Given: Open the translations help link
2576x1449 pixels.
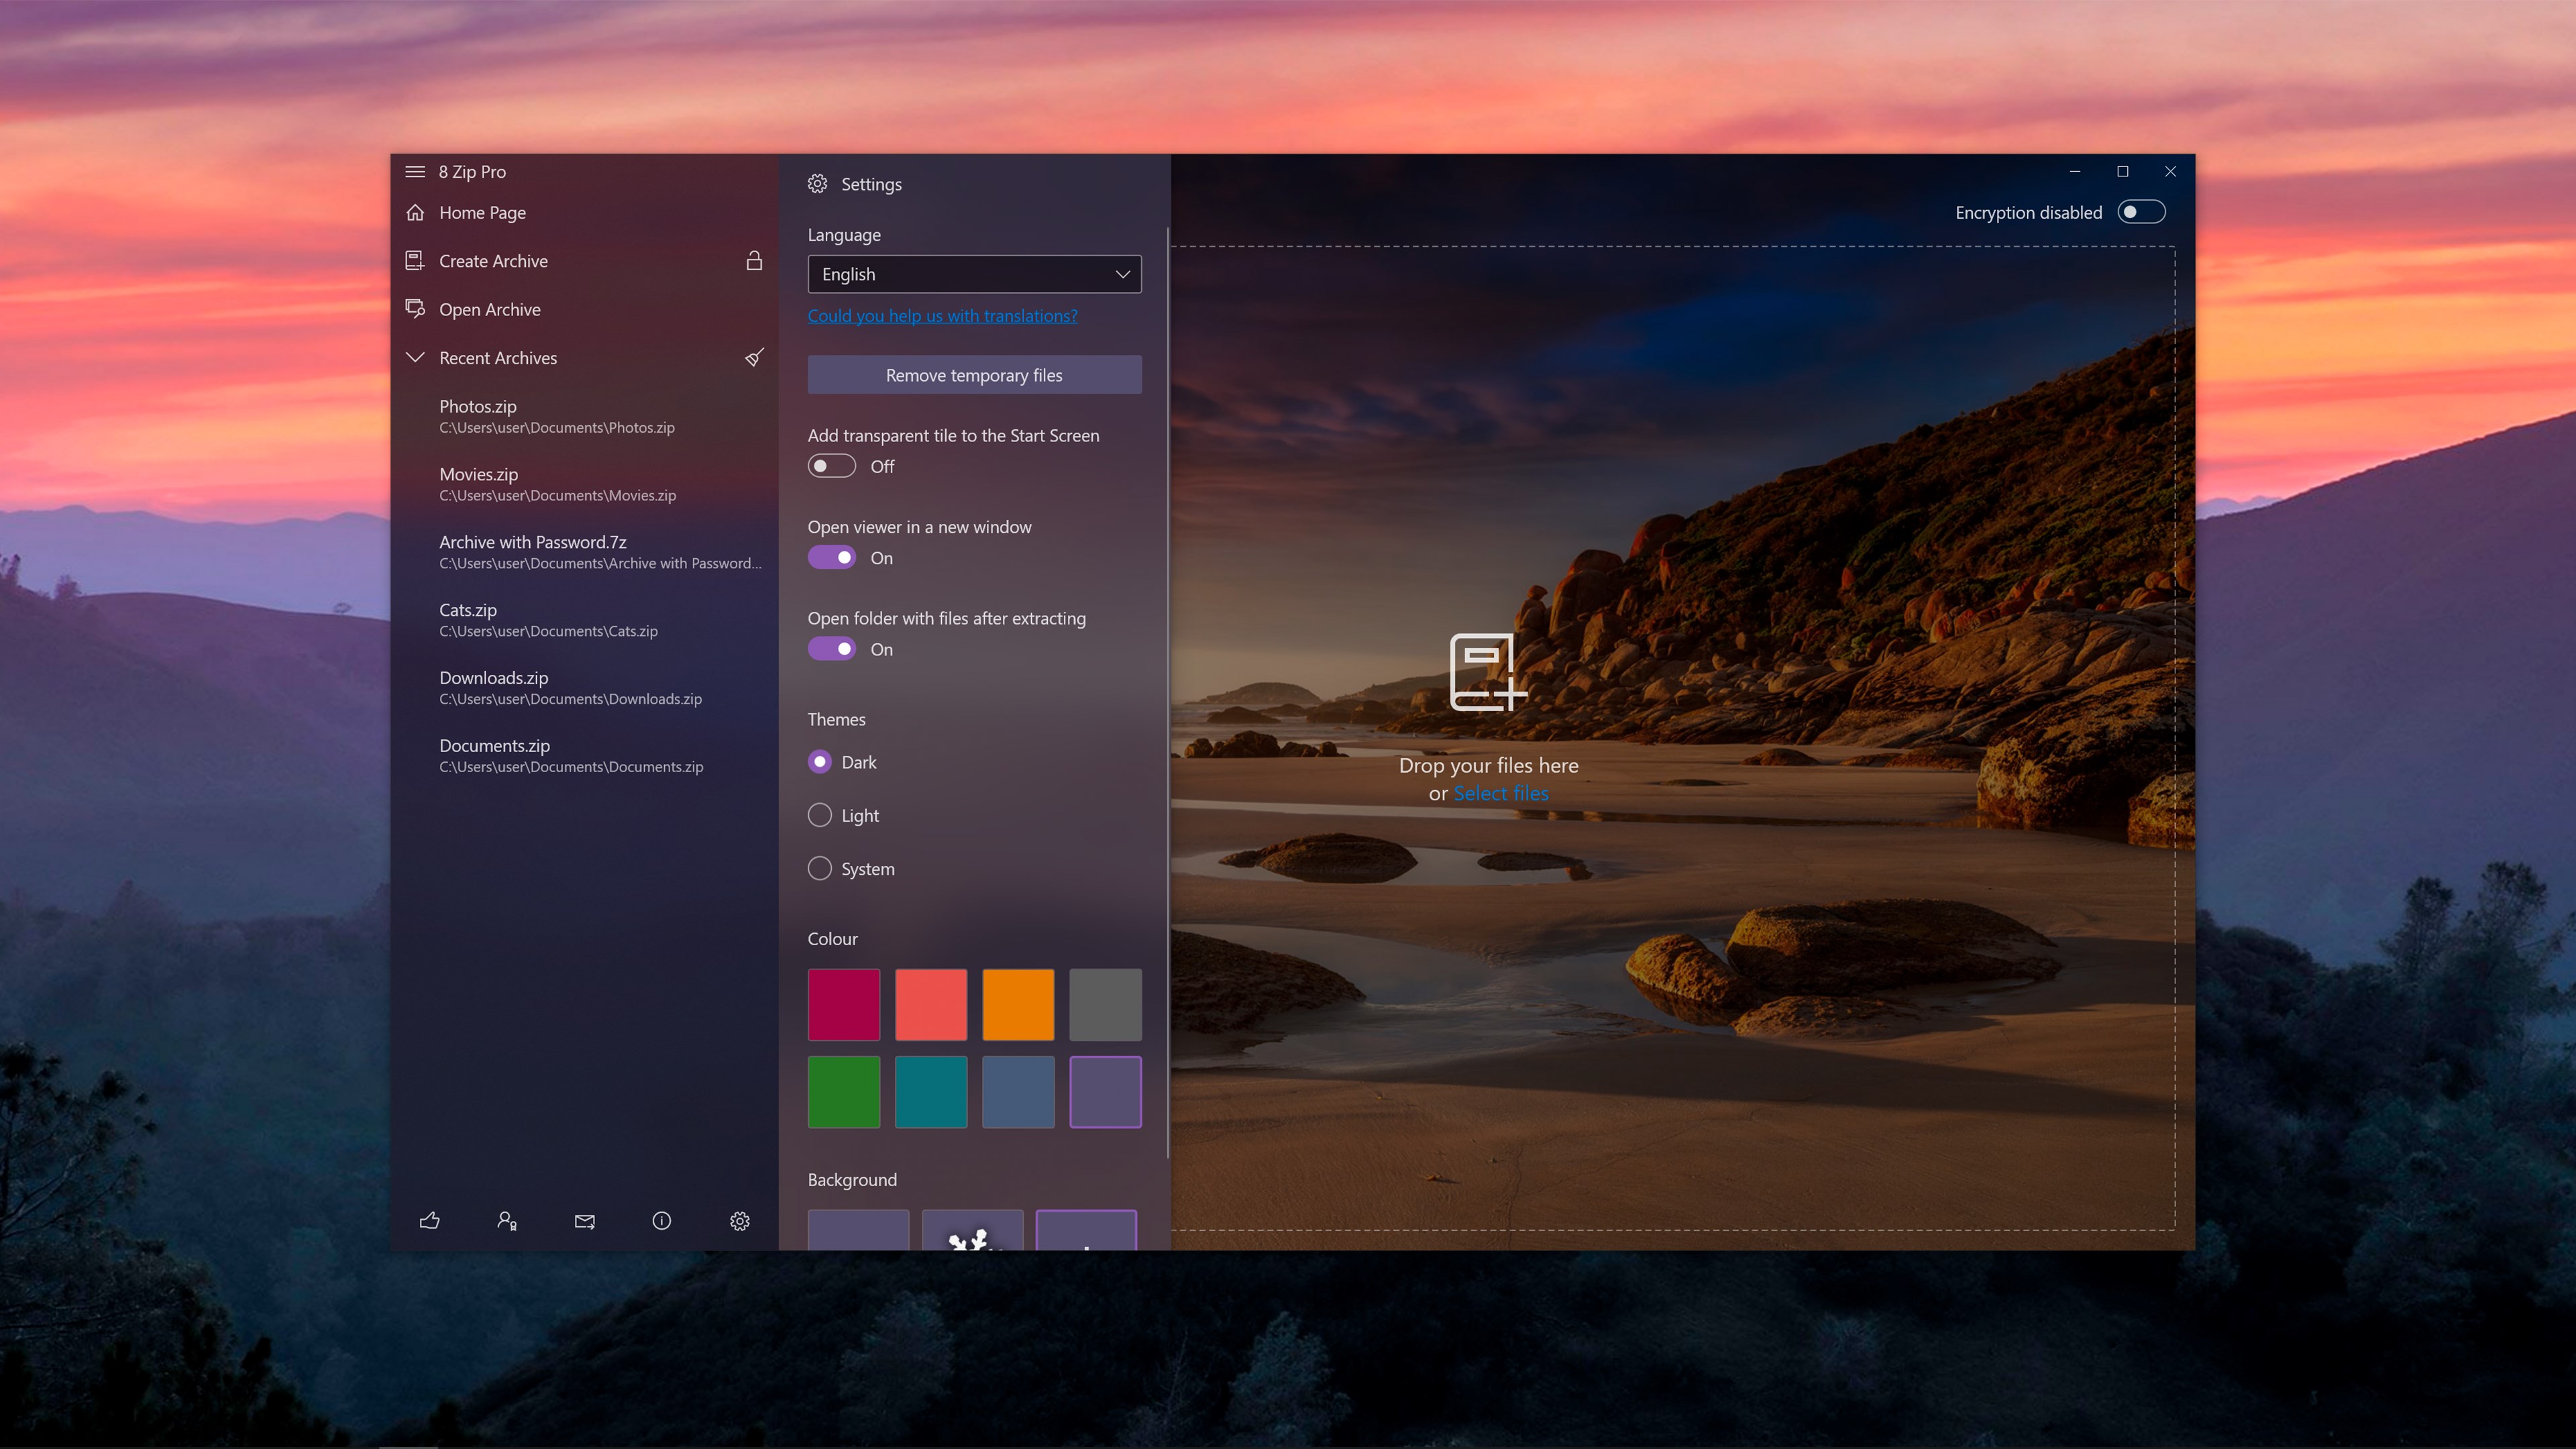Looking at the screenshot, I should 942,315.
